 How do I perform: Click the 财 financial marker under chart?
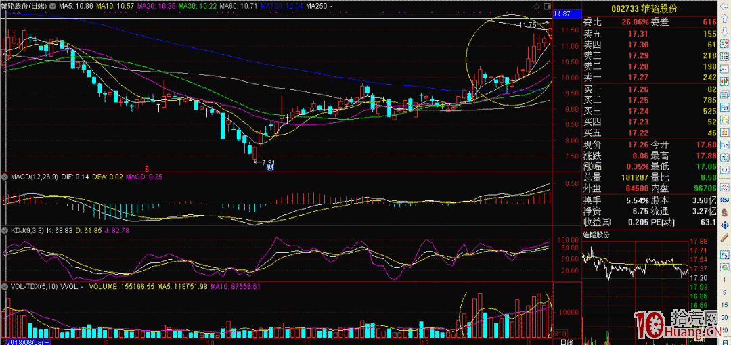click(269, 168)
